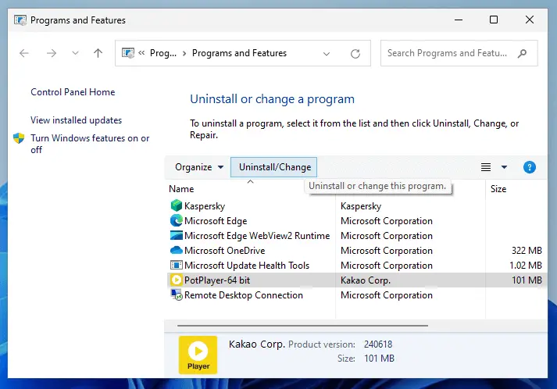Click the Microsoft Edge icon in list
This screenshot has height=389, width=557.
(177, 220)
